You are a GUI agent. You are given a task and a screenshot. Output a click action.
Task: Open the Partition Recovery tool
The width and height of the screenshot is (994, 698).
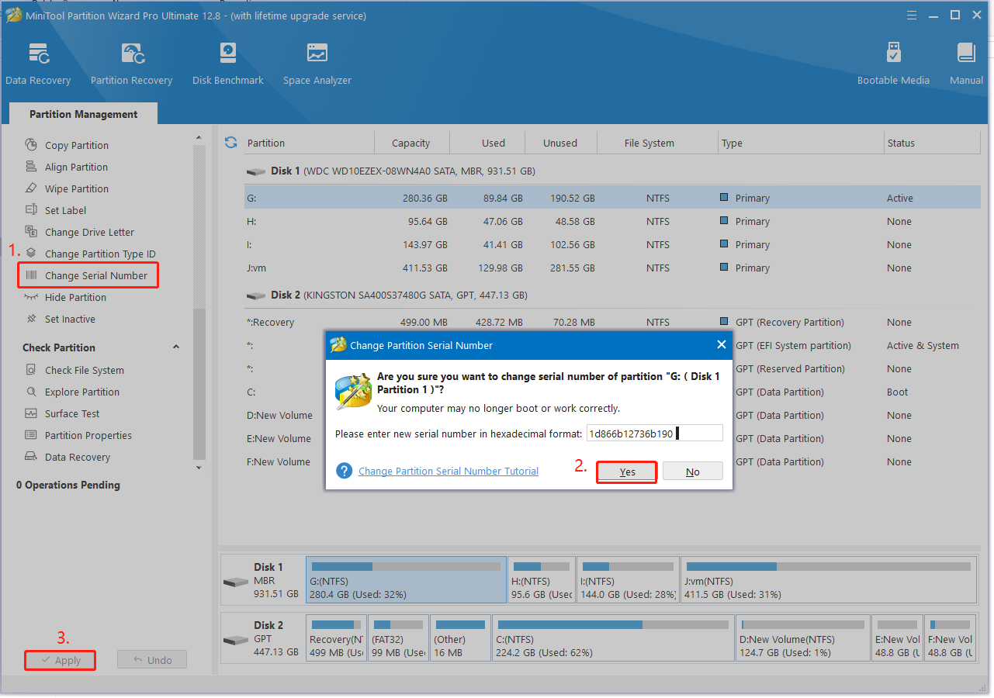[131, 64]
